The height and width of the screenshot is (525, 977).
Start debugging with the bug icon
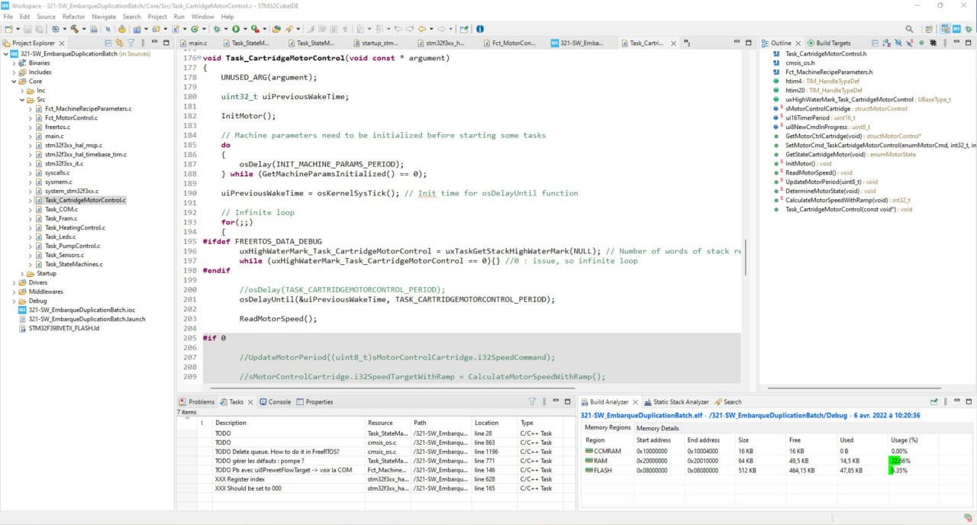[217, 29]
